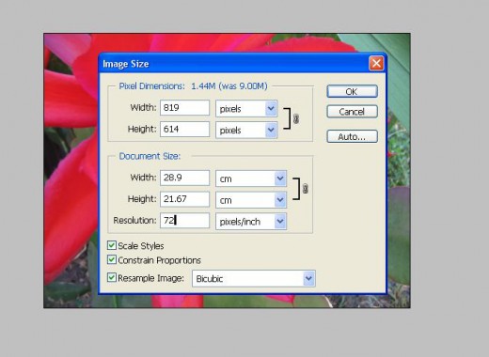The image size is (489, 357).
Task: Click the pixel Height field showing 614
Action: 184,129
